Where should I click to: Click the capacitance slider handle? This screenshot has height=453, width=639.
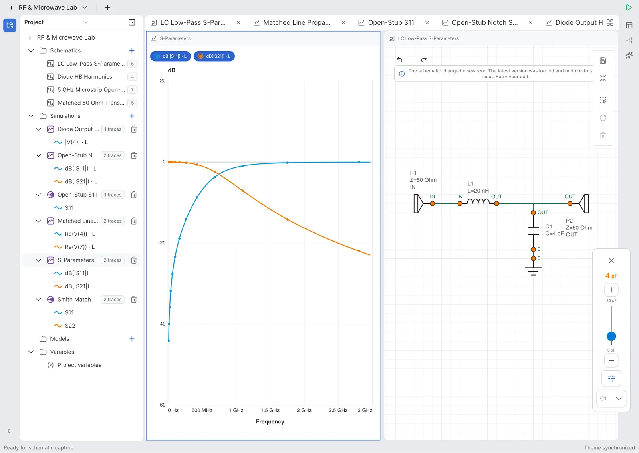(x=611, y=336)
